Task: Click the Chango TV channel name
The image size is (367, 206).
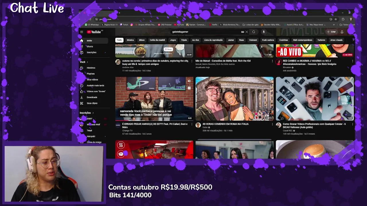Action: click(127, 131)
